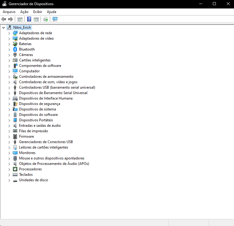The height and width of the screenshot is (226, 234).
Task: Open the Ação menu
Action: coord(24,12)
